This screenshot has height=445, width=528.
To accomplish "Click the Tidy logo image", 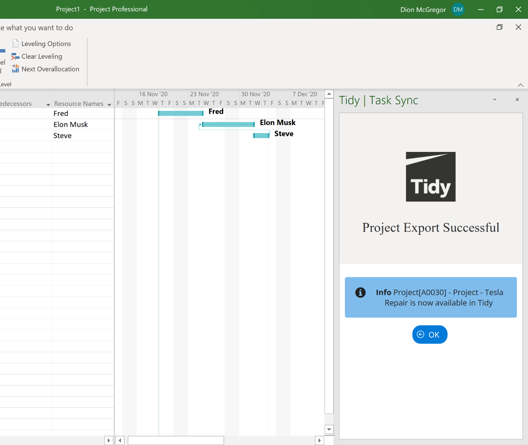I will [431, 177].
